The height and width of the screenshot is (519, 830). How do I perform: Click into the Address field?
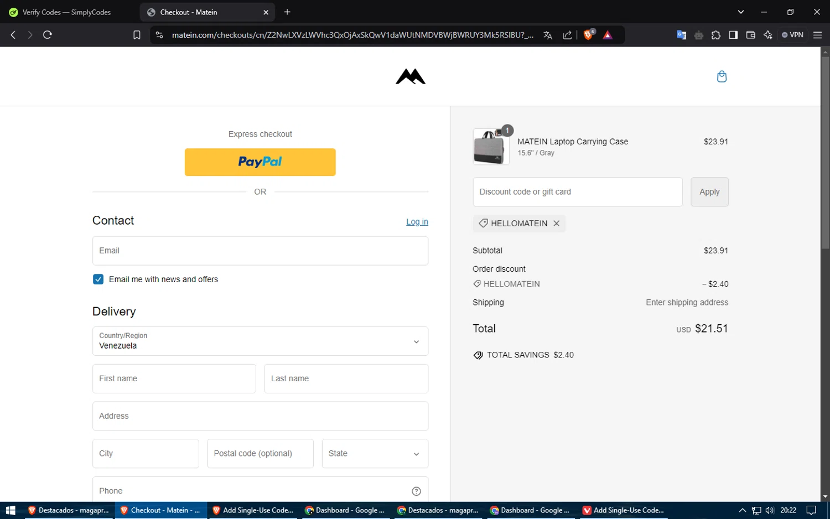click(x=260, y=416)
